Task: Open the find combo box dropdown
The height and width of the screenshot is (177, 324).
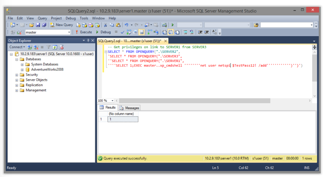Action: (x=312, y=25)
